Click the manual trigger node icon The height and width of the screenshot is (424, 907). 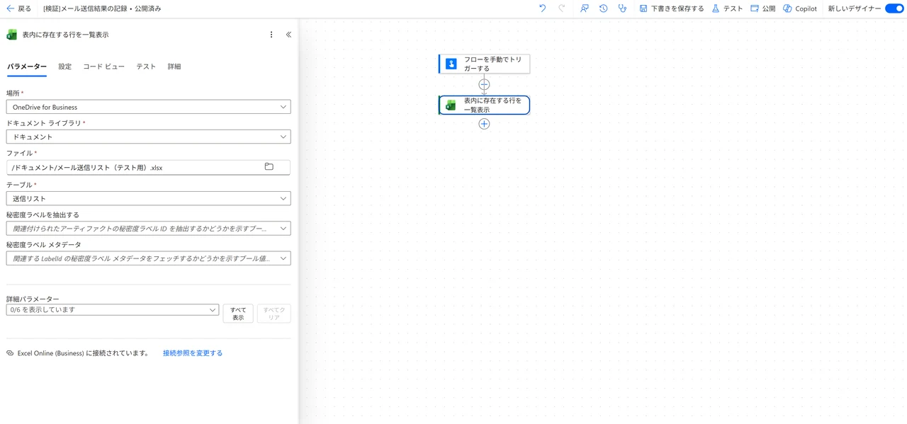(451, 64)
